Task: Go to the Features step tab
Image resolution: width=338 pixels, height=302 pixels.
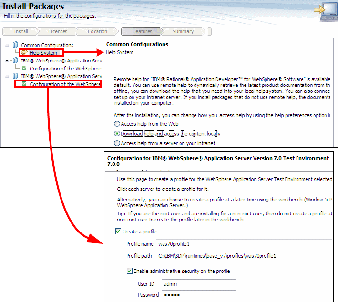Action: (142, 31)
